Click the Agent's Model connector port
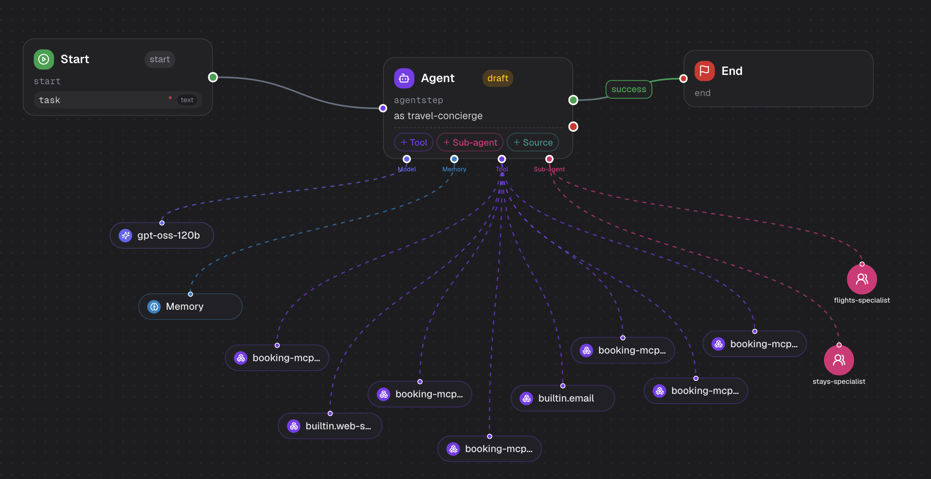The width and height of the screenshot is (931, 479). point(407,159)
